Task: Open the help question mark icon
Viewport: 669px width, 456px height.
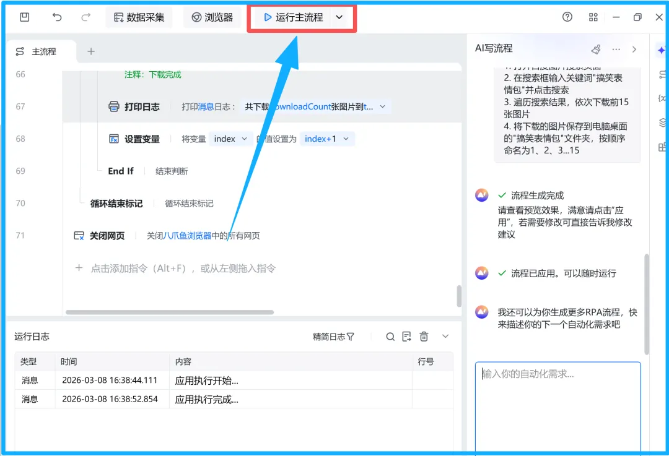Action: (x=567, y=17)
